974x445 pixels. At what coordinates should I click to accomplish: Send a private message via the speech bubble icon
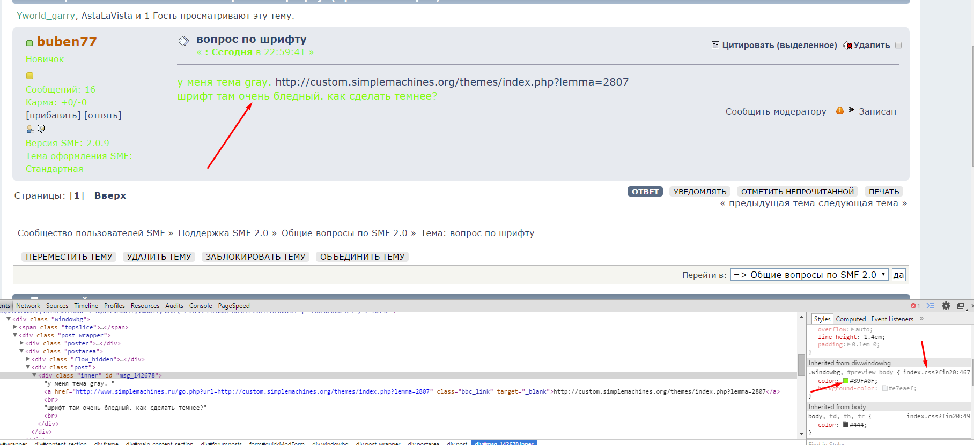41,129
